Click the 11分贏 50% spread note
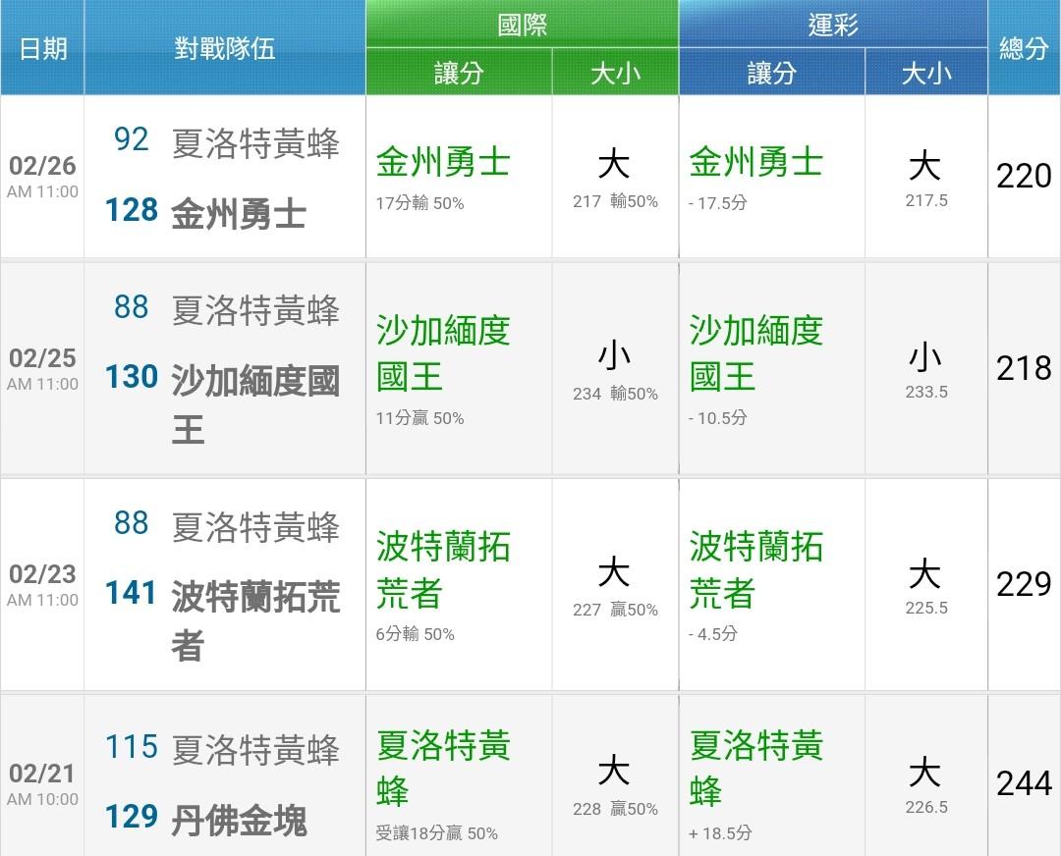This screenshot has height=856, width=1061. (419, 418)
